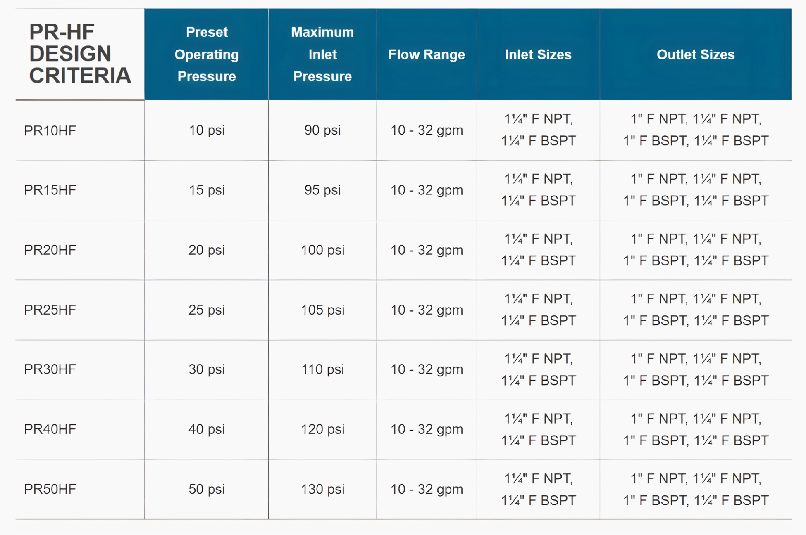The width and height of the screenshot is (806, 535).
Task: Select the 90 psi maximum inlet value
Action: point(322,130)
